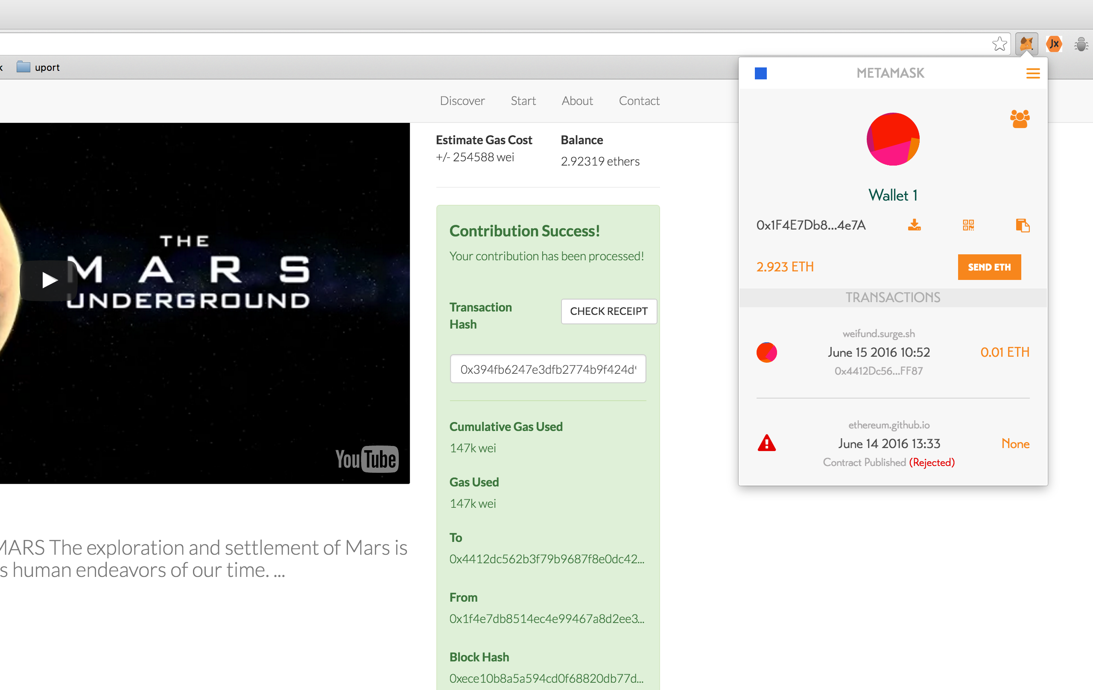
Task: Click the ethereum.github.io origin label
Action: coord(889,425)
